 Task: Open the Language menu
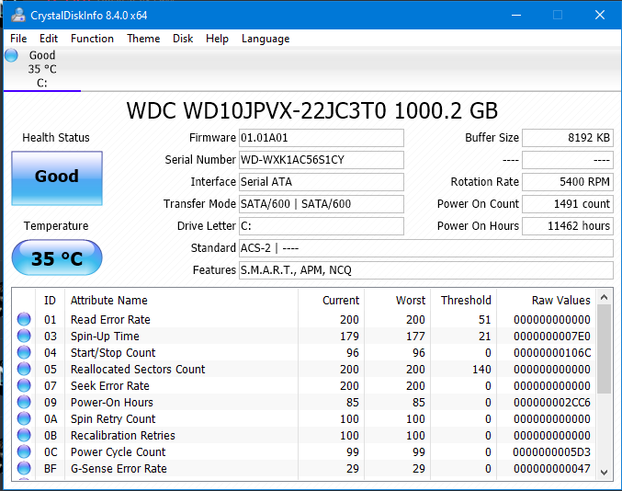tap(266, 39)
